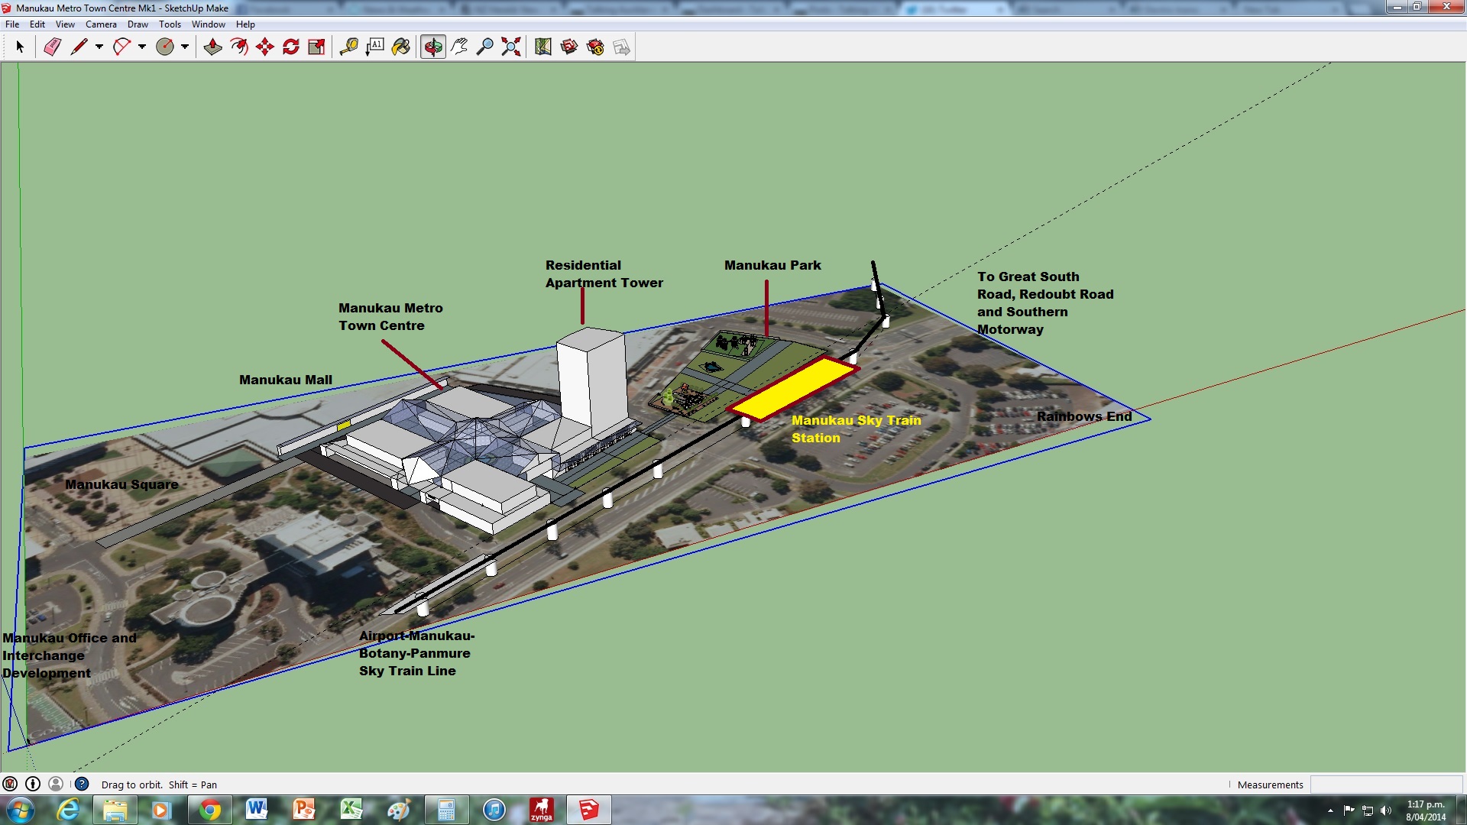
Task: Choose the Paint Bucket tool
Action: pos(401,47)
